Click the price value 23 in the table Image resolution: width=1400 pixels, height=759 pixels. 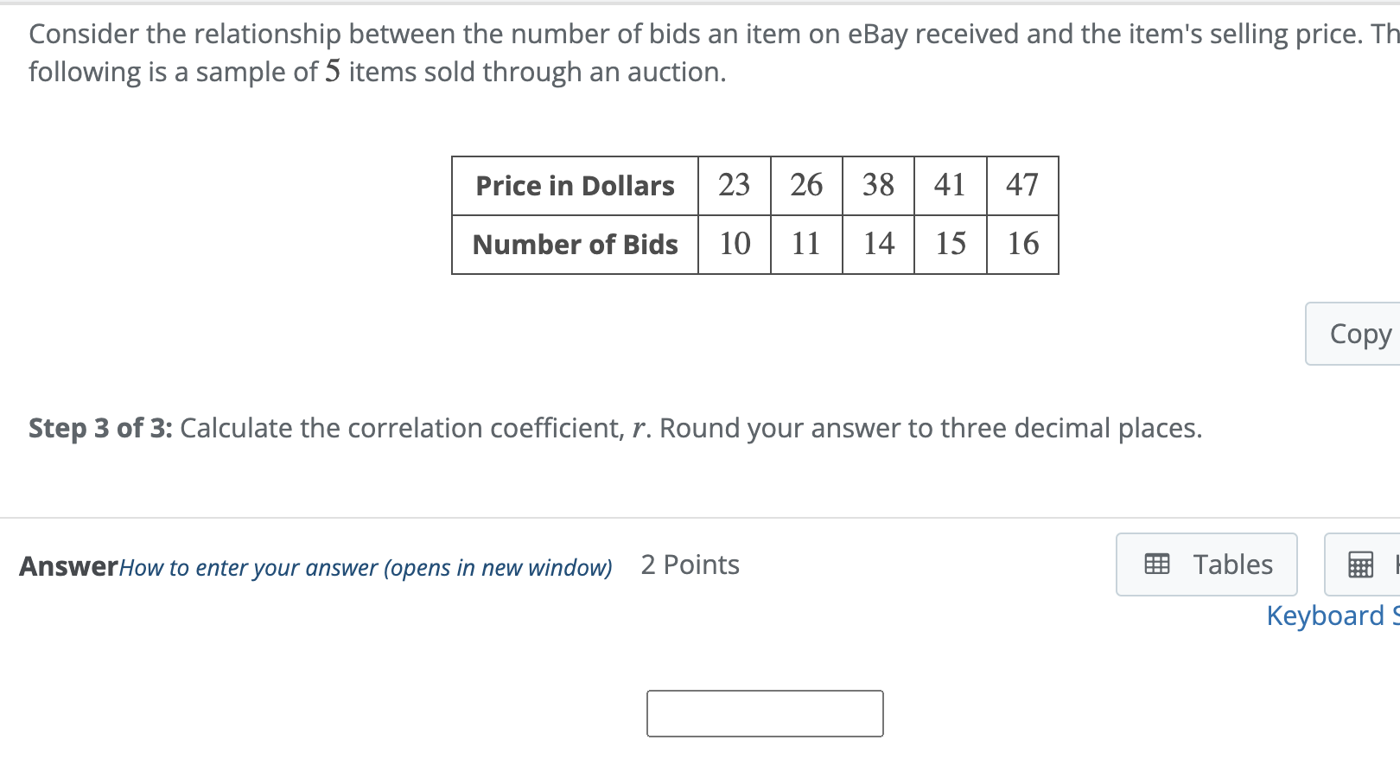coord(734,186)
